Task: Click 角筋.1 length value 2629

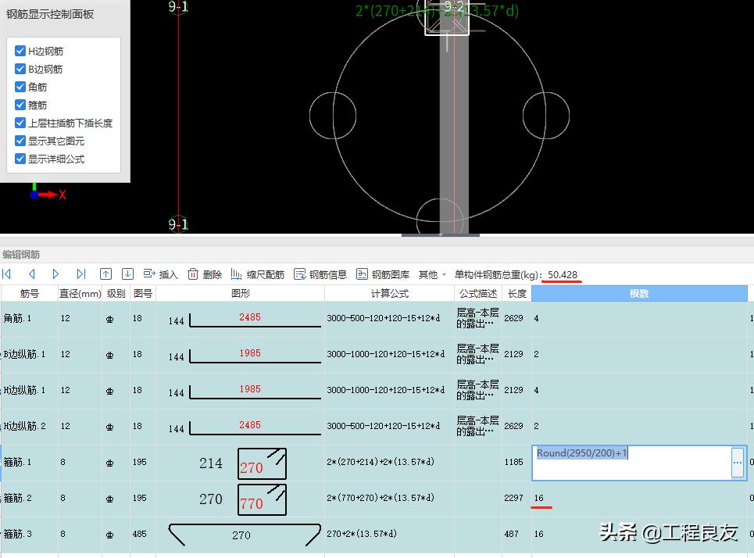Action: click(x=513, y=318)
